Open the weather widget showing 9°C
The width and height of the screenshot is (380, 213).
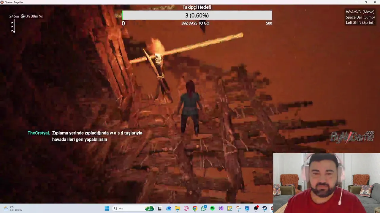(12, 208)
